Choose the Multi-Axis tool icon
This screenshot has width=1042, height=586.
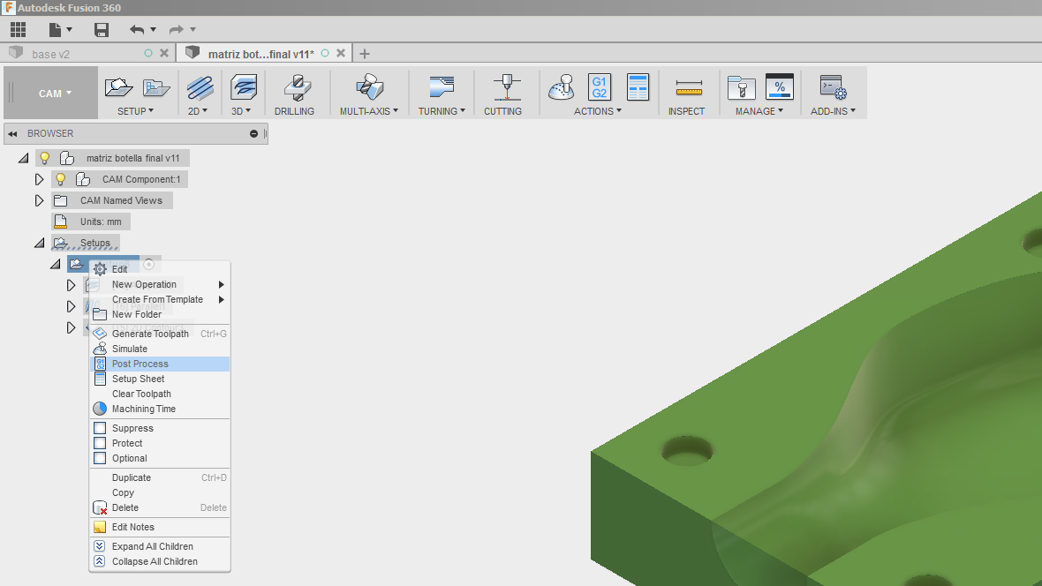pyautogui.click(x=369, y=87)
